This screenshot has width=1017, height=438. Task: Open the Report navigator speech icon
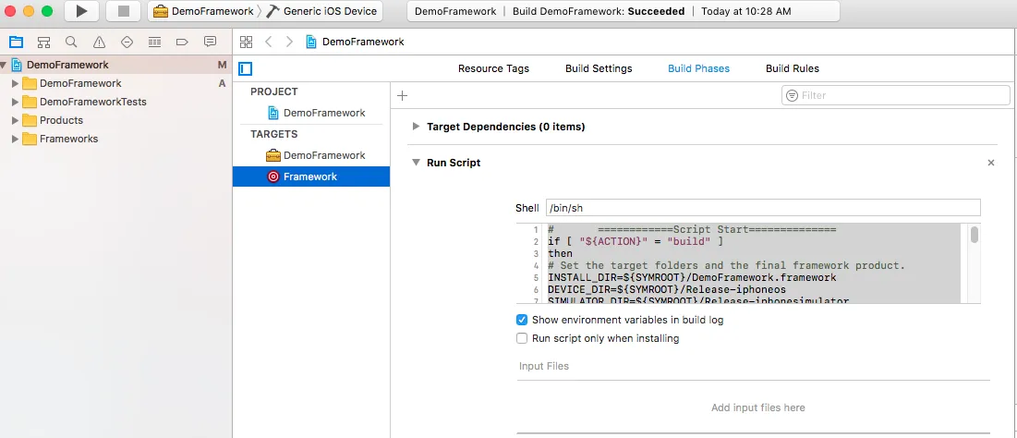click(x=211, y=43)
